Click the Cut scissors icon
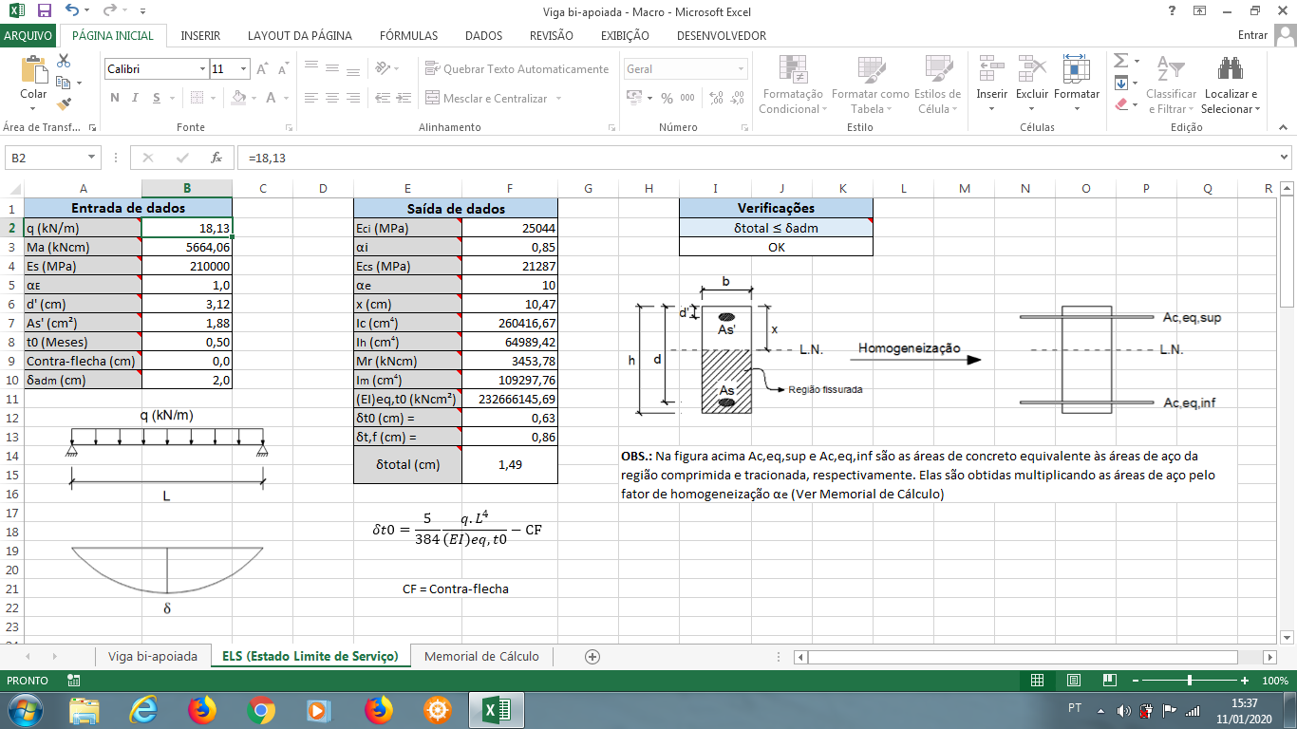The height and width of the screenshot is (729, 1297). 65,60
